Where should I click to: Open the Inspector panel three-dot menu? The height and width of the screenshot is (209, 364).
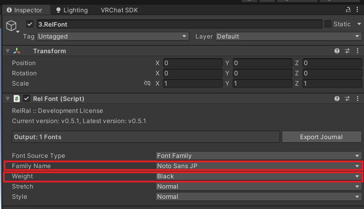coord(357,10)
